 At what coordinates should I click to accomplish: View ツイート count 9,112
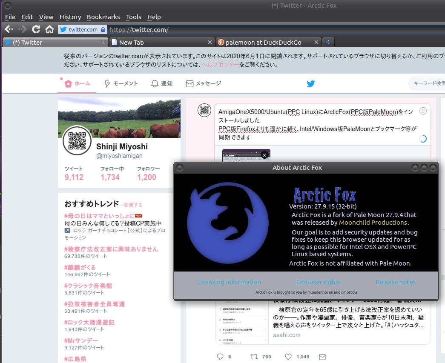point(74,173)
